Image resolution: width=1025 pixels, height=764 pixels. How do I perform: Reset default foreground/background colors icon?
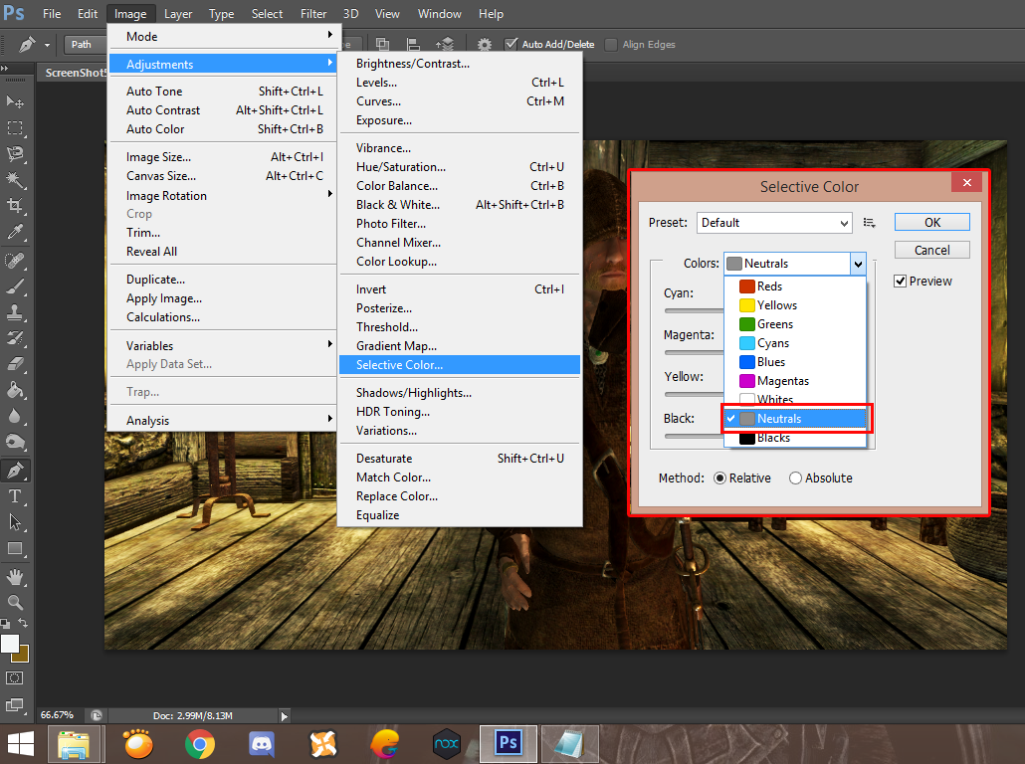tap(6, 624)
